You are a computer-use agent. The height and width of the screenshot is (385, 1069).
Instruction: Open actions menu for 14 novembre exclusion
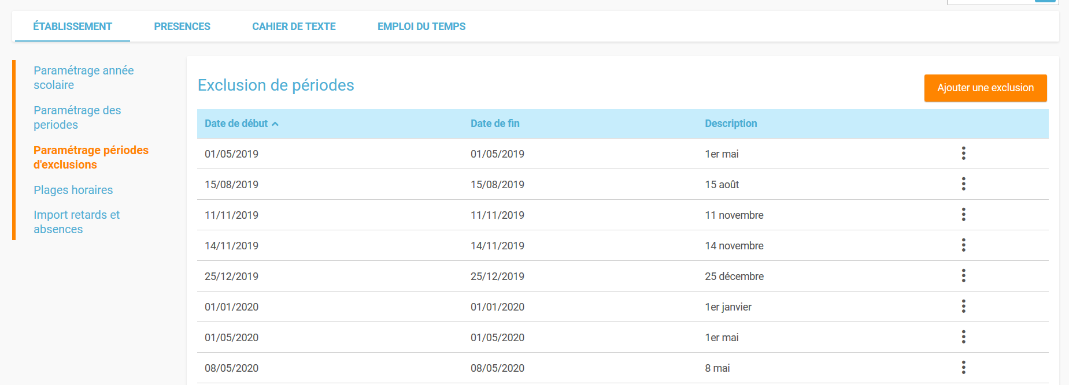point(963,245)
